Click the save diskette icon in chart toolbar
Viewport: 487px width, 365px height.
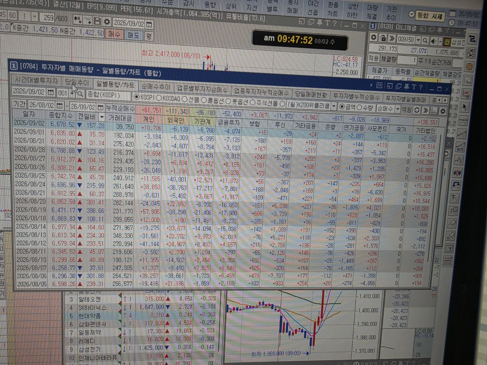97,21
